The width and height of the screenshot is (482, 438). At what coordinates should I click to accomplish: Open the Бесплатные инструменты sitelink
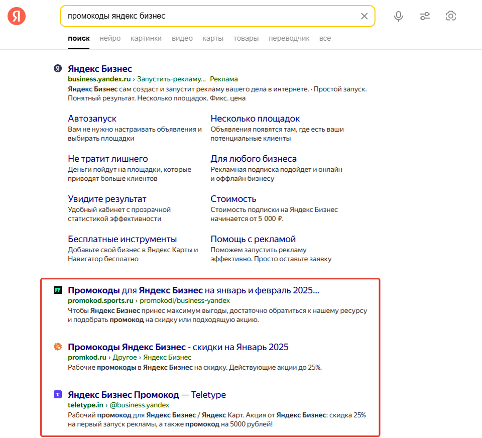point(123,239)
